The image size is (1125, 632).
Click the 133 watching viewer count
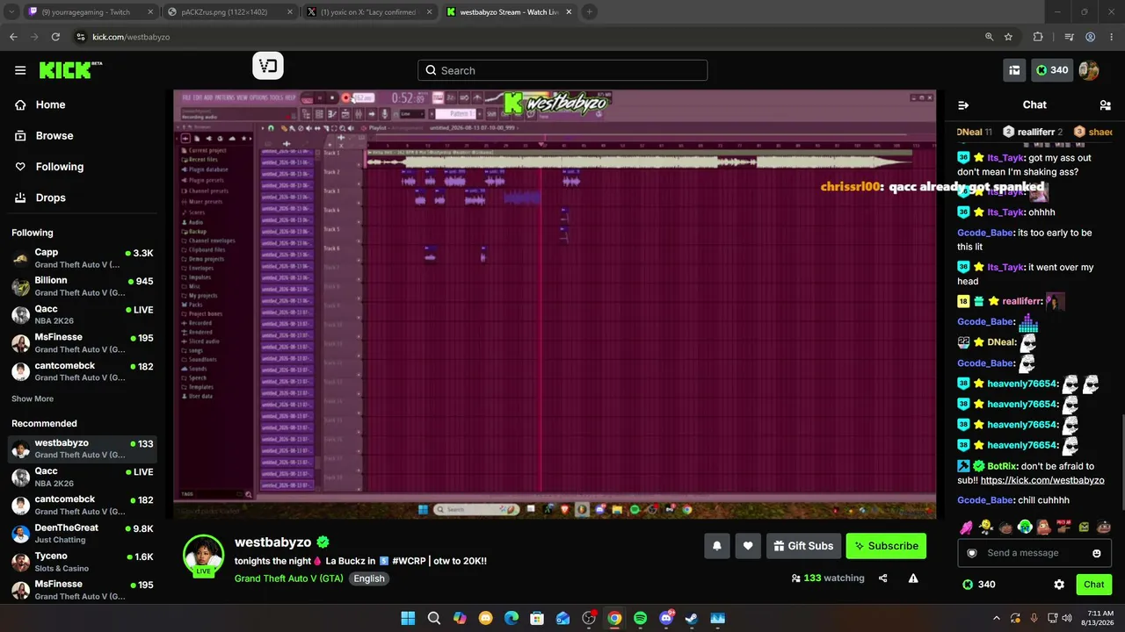(828, 578)
